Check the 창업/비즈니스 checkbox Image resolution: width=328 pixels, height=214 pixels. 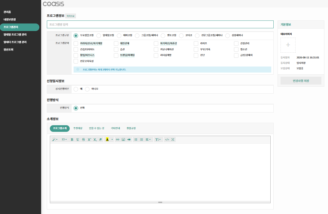(x=76, y=55)
